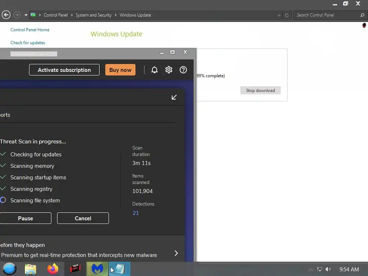Maximize the Malwarebytes window

coord(172,52)
